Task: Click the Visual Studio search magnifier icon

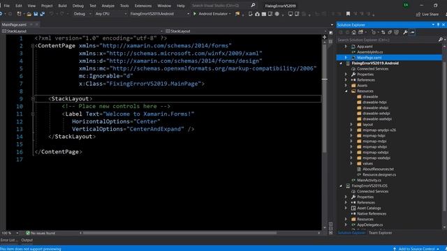Action: point(253,6)
